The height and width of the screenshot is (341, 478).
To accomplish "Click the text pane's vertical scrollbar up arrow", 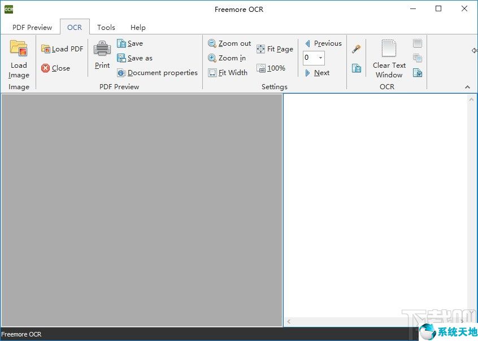I will [x=472, y=99].
